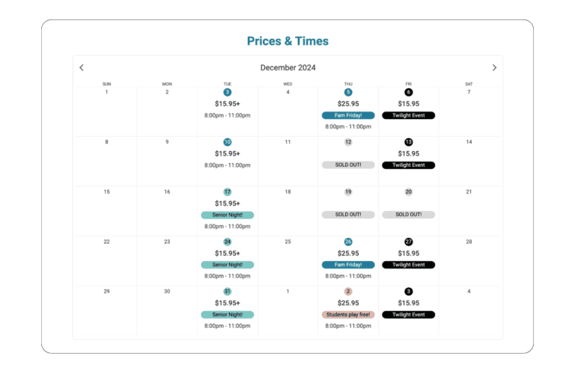Click the Fam Friday! tag on December 5
Screen dimensions: 575x383
348,115
